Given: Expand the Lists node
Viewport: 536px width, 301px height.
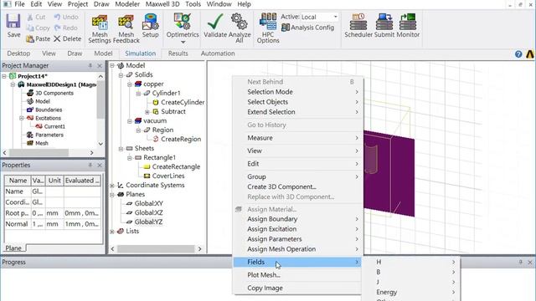Looking at the screenshot, I should (112, 232).
